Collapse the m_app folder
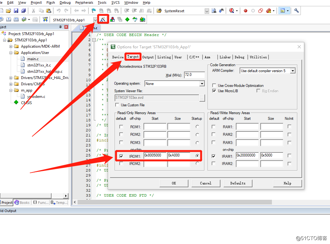This screenshot has height=244, width=330. tap(11, 90)
